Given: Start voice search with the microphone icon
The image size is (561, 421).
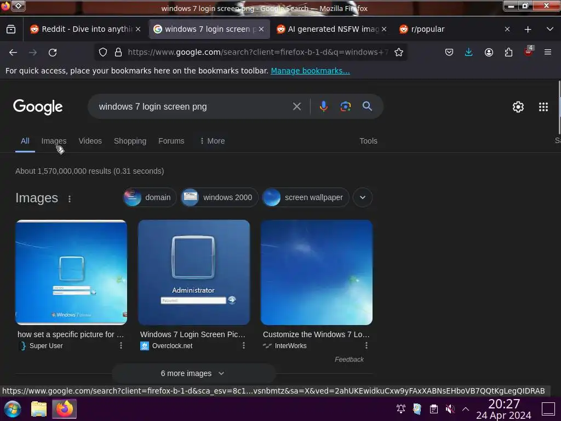Looking at the screenshot, I should coord(323,106).
